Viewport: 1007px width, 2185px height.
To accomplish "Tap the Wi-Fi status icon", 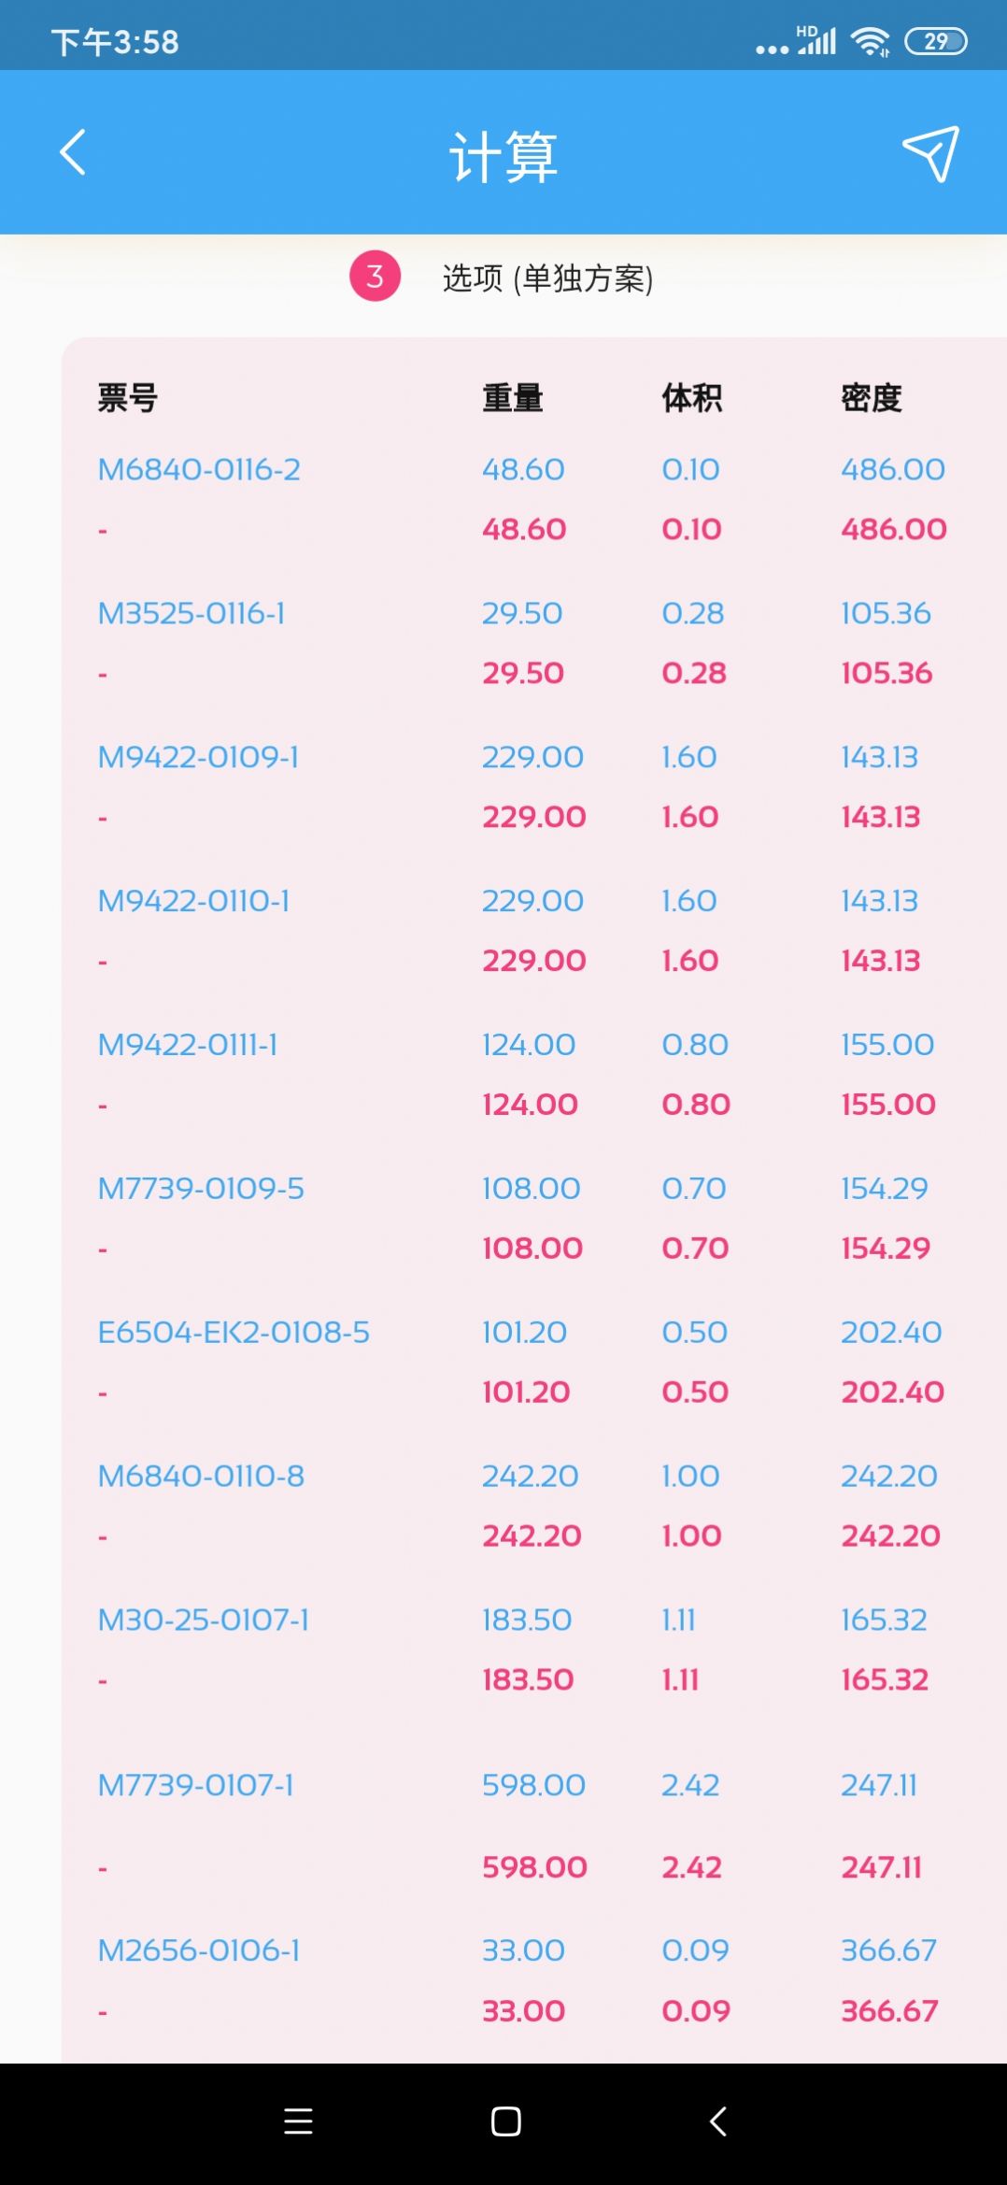I will (870, 41).
